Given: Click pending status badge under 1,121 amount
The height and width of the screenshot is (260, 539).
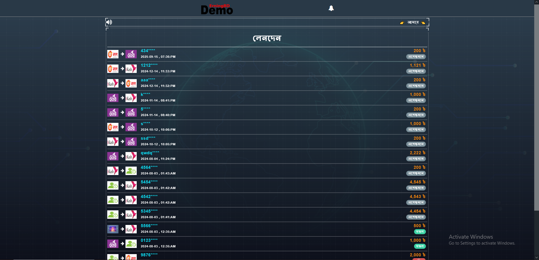Looking at the screenshot, I should tap(416, 71).
